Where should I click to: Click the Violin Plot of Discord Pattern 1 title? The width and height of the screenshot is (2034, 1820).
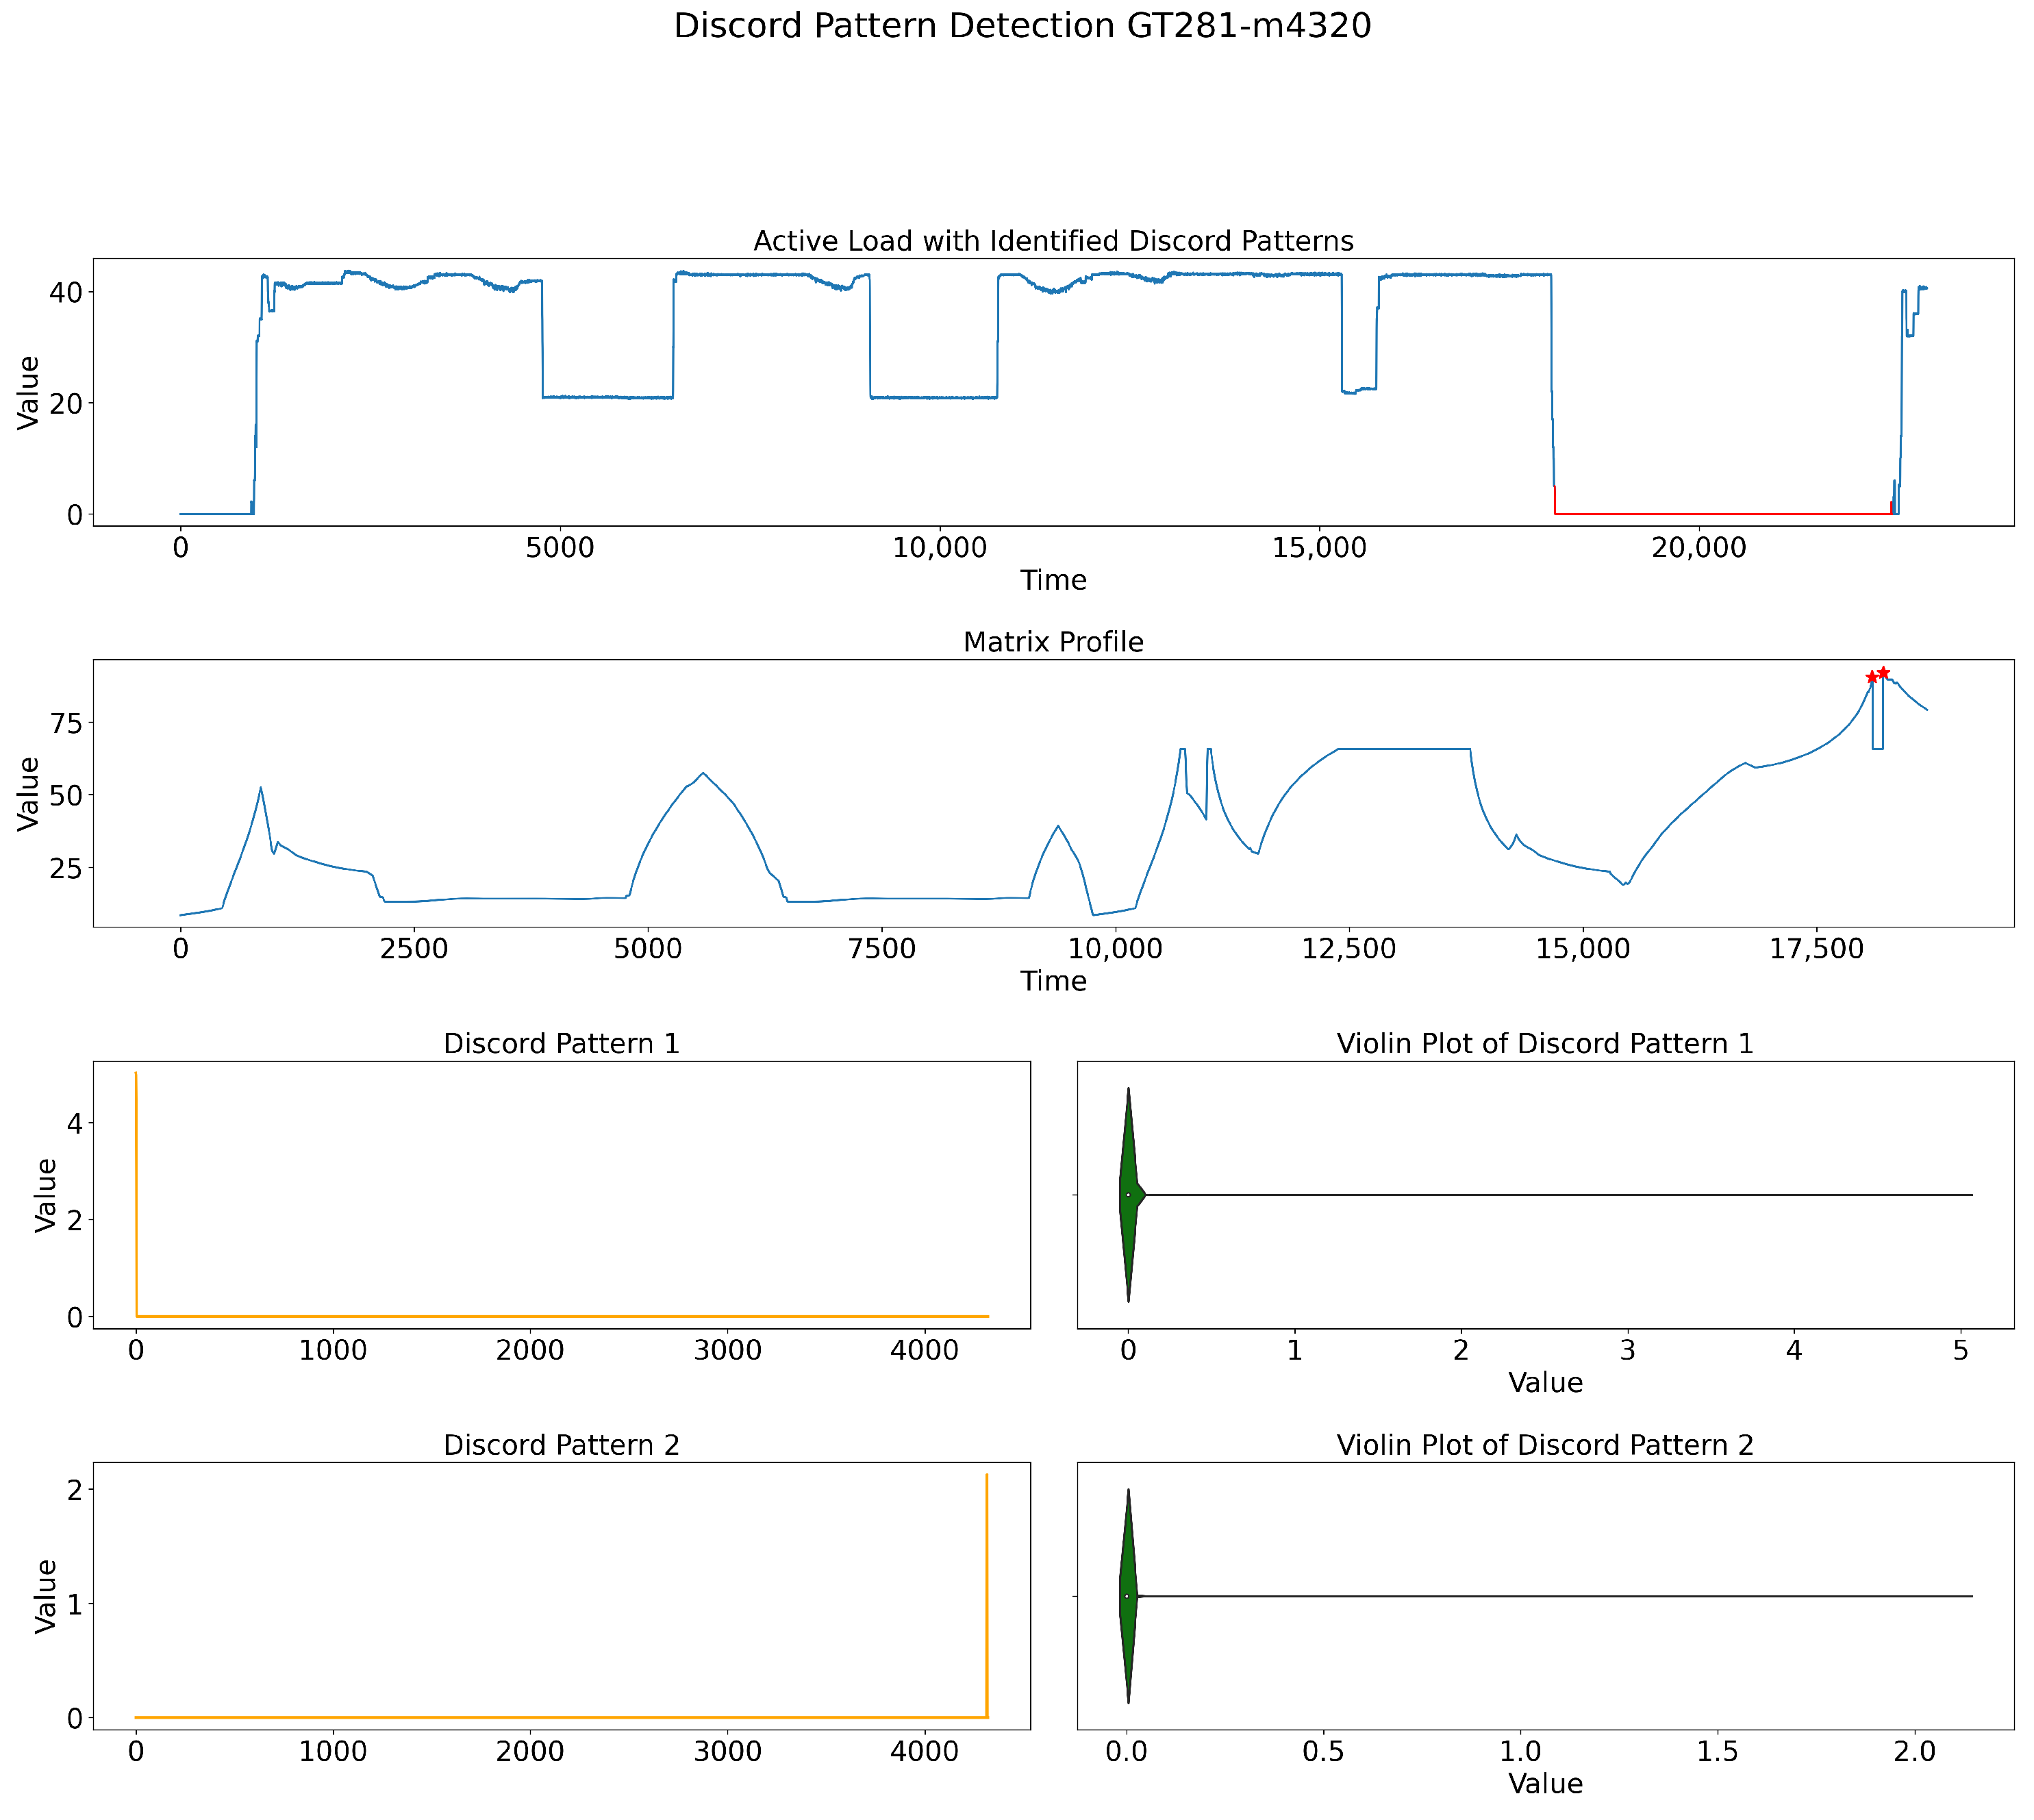tap(1544, 1044)
